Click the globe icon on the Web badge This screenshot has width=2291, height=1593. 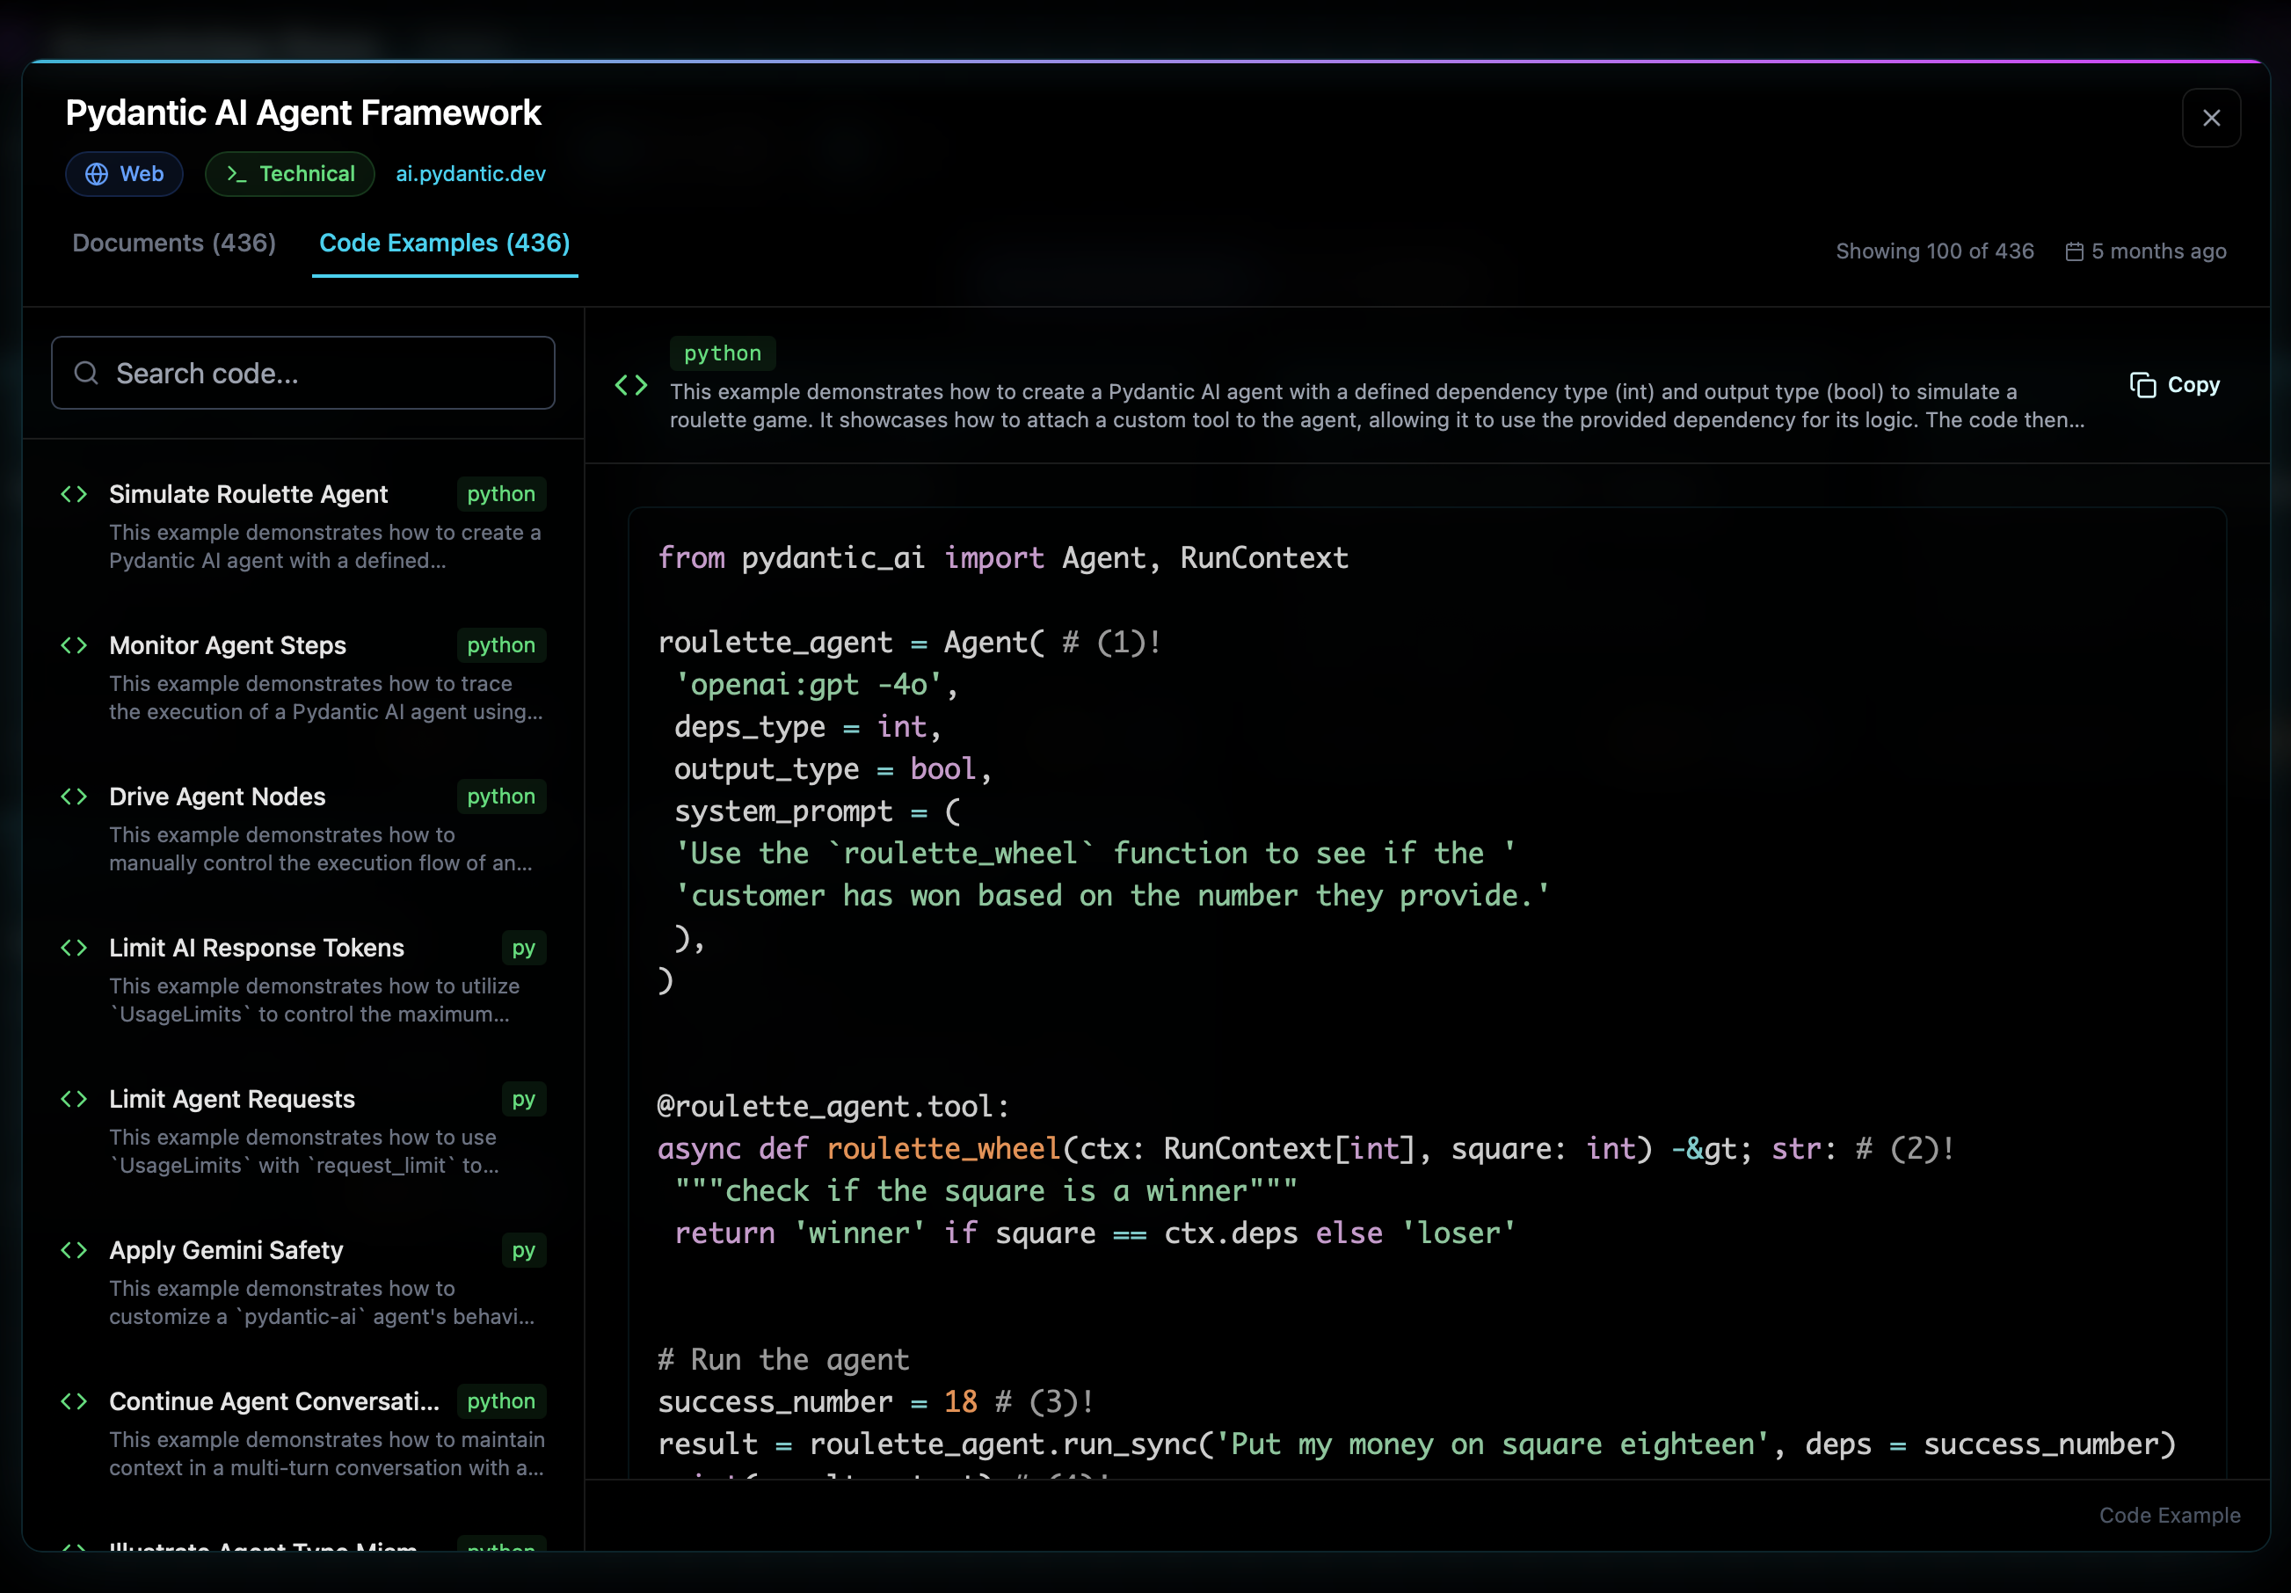click(x=96, y=174)
